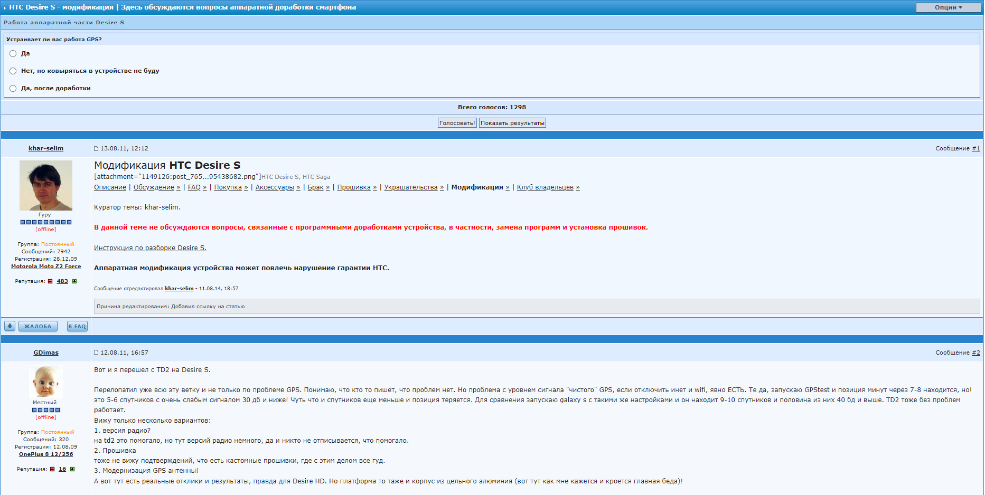Screen dimensions: 985x495
Task: Click khar-selim's avatar photo
Action: coord(46,185)
